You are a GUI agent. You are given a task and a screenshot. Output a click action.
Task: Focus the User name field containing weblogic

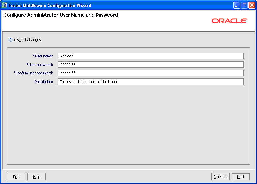point(151,56)
